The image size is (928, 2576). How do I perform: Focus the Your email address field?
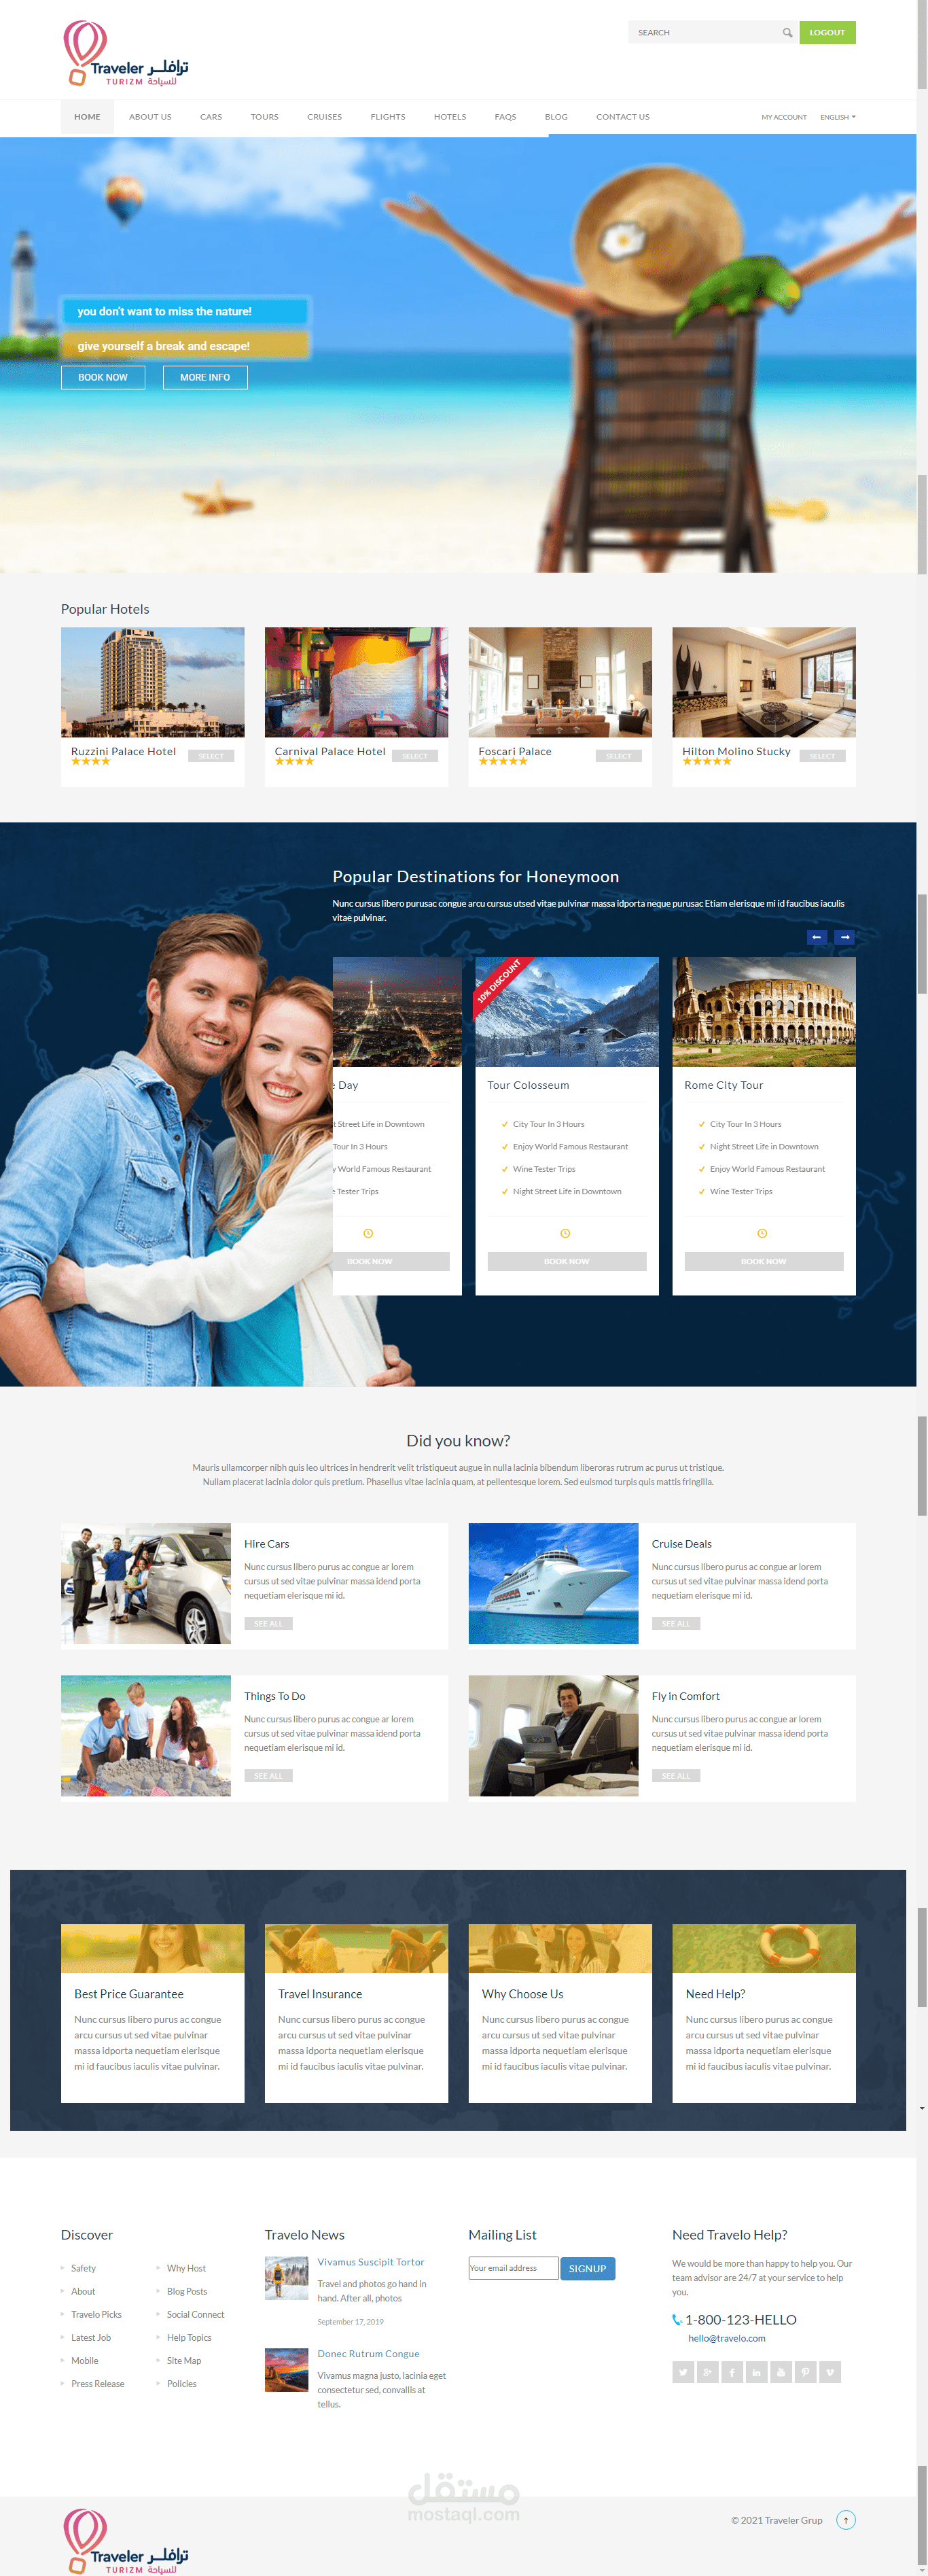(513, 2268)
